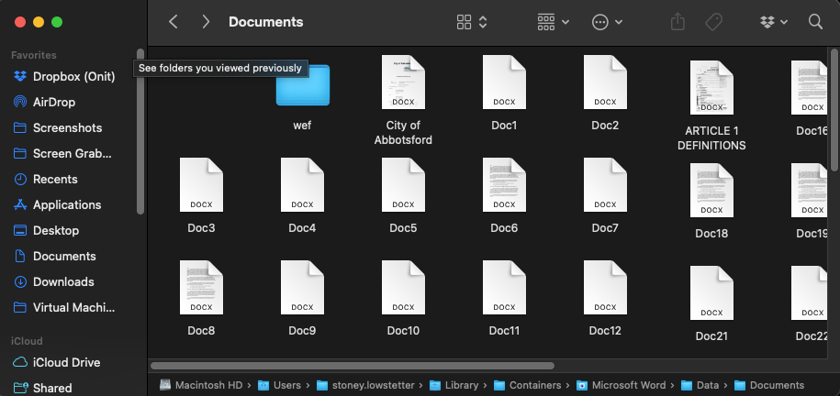Viewport: 840px width, 396px height.
Task: Click the Favorites section header
Action: 34,55
